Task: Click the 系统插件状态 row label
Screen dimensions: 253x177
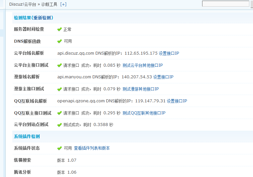Action: [x=27, y=148]
